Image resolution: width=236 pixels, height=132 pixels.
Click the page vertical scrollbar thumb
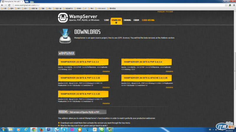point(235,71)
